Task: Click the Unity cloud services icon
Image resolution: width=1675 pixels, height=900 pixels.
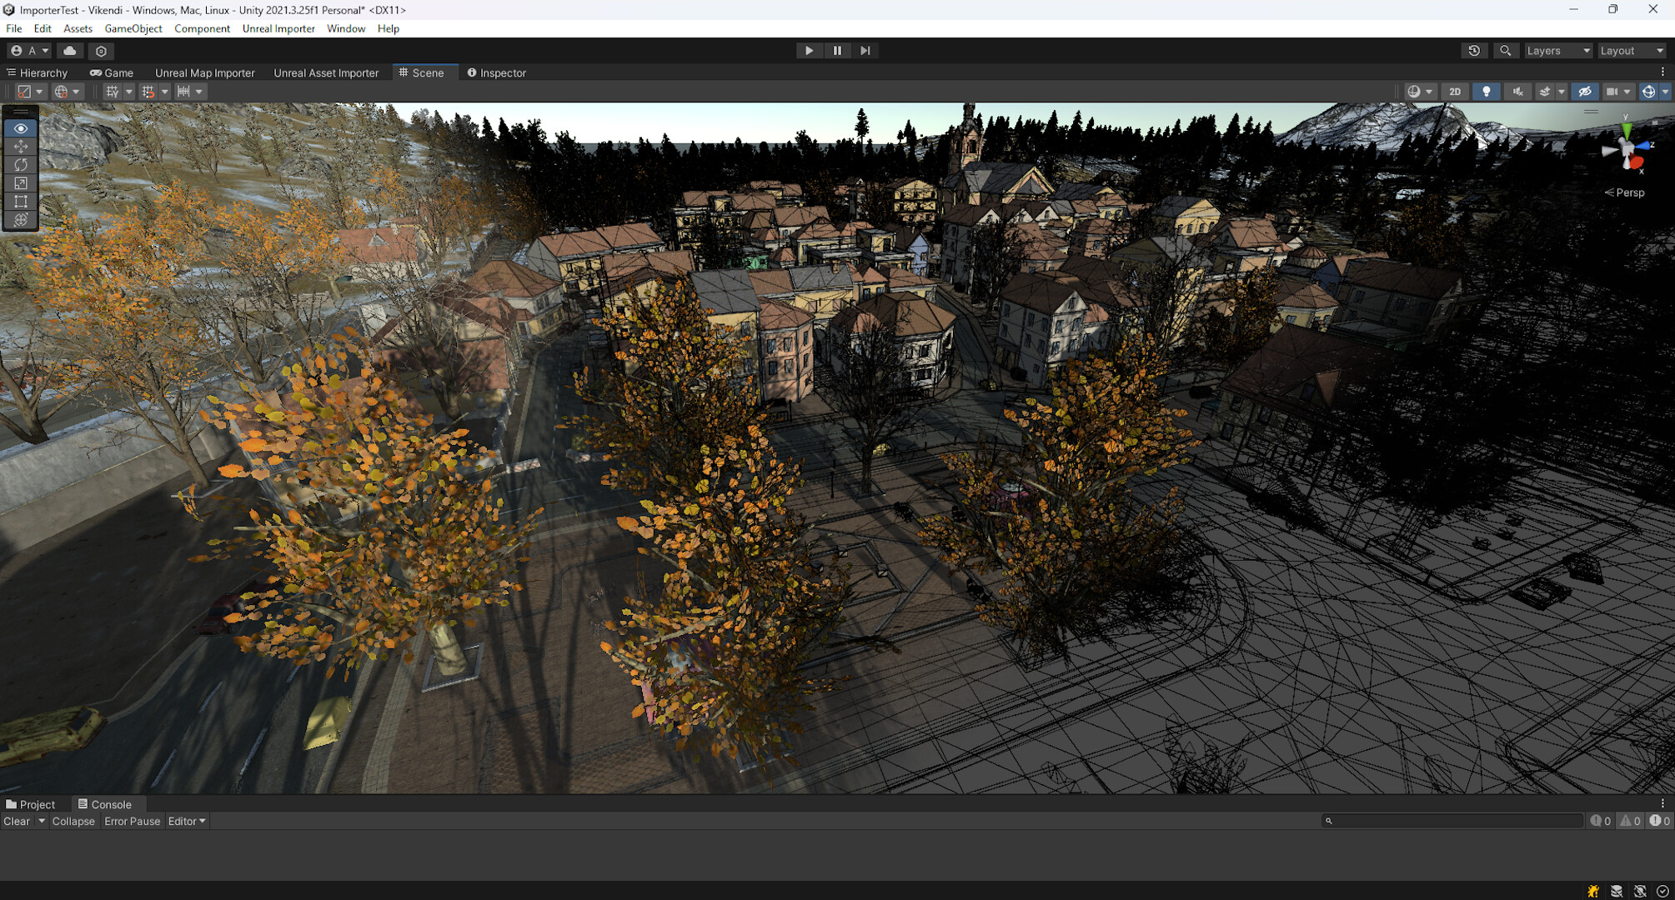Action: [x=70, y=50]
